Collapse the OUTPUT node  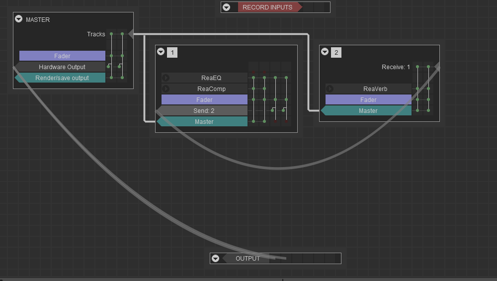216,259
